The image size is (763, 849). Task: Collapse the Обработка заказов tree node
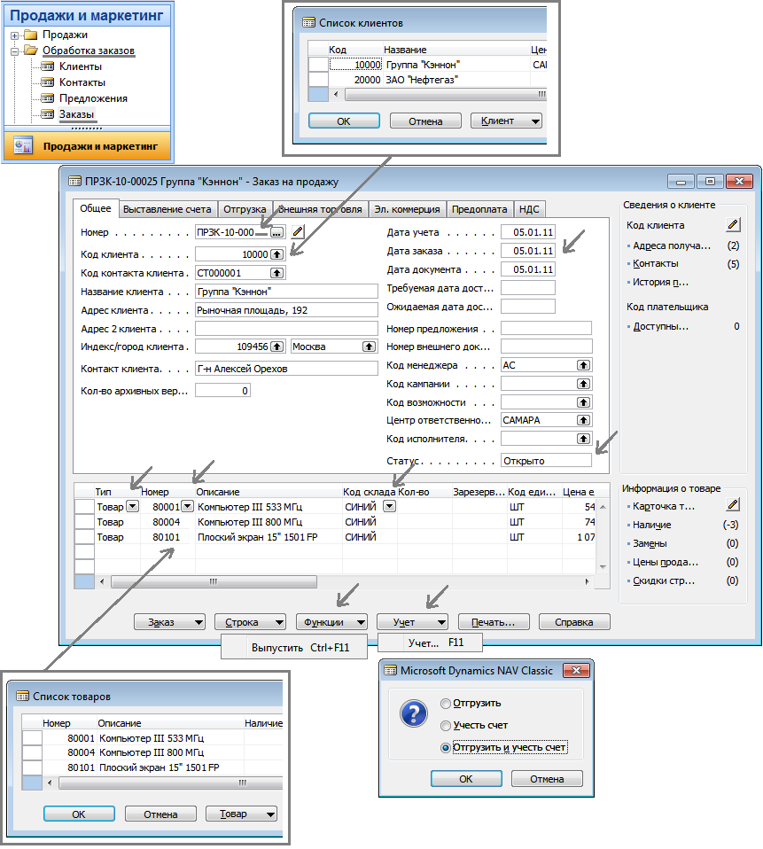click(14, 51)
